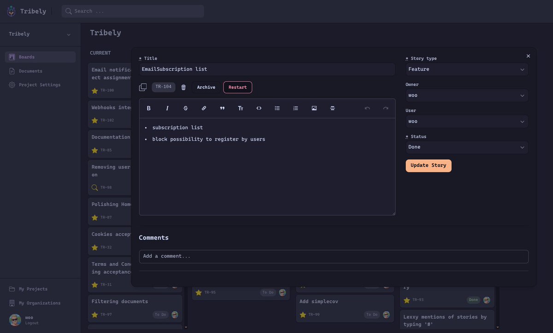Click the star icon on TR-95 card
This screenshot has height=333, width=553.
point(199,292)
